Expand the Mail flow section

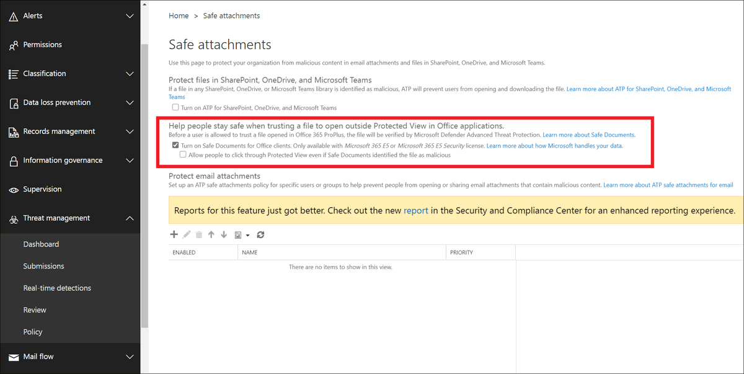pos(130,357)
